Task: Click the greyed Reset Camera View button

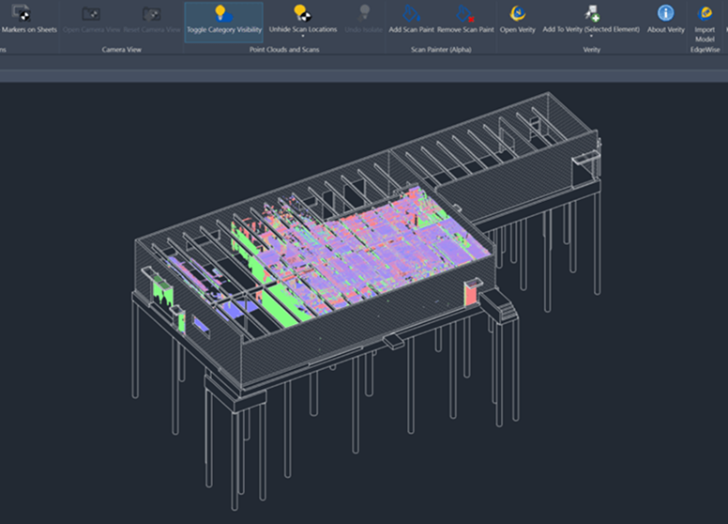Action: tap(152, 20)
